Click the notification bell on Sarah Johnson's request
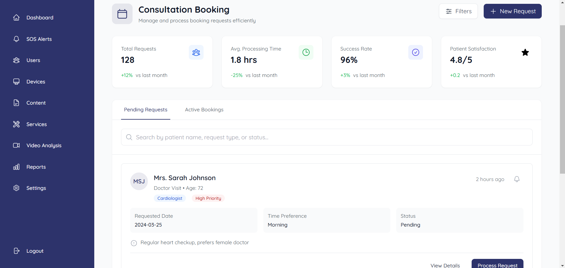The width and height of the screenshot is (565, 268). coord(517,179)
